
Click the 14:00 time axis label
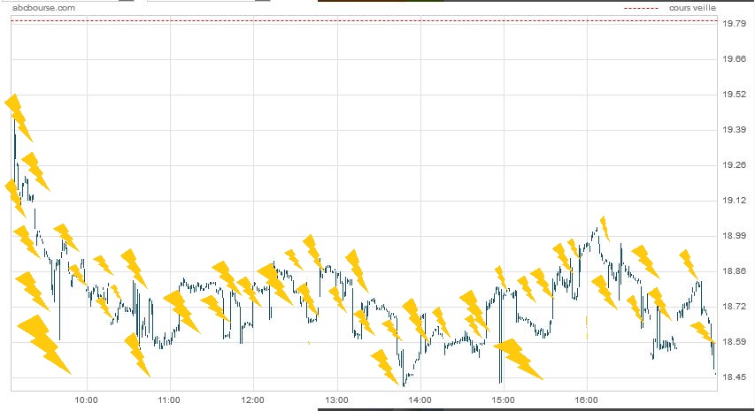pyautogui.click(x=420, y=400)
